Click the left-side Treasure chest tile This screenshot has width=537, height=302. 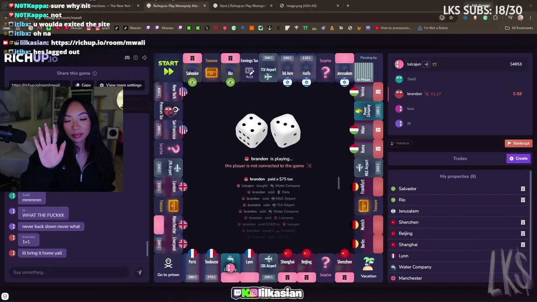tap(168, 206)
